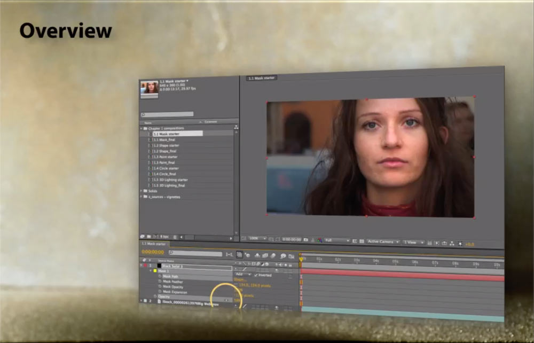534x343 pixels.
Task: Open the Active Camera dropdown
Action: point(383,241)
